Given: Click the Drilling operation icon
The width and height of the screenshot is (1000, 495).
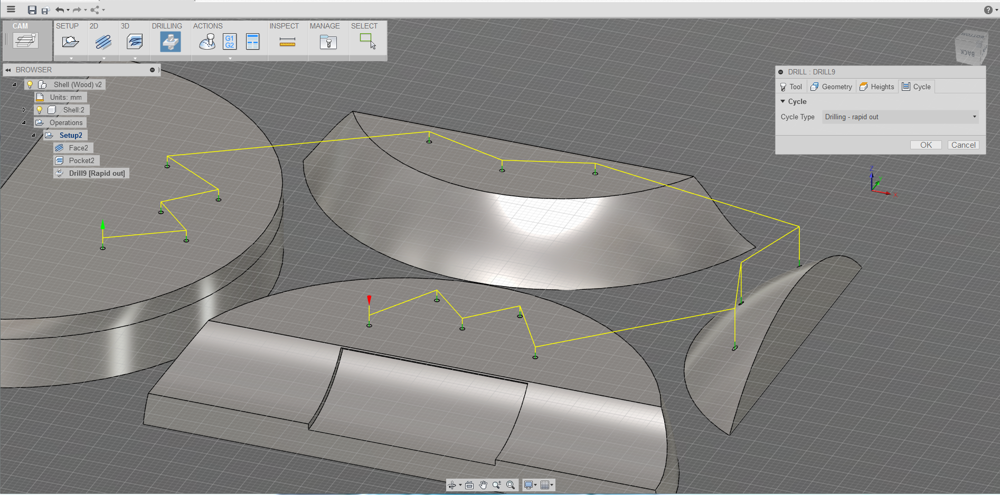Looking at the screenshot, I should 171,42.
